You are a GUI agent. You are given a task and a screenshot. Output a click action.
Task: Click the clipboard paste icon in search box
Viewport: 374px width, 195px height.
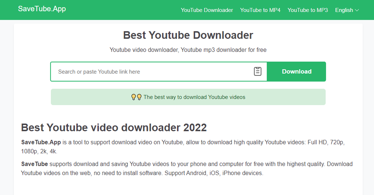click(257, 72)
